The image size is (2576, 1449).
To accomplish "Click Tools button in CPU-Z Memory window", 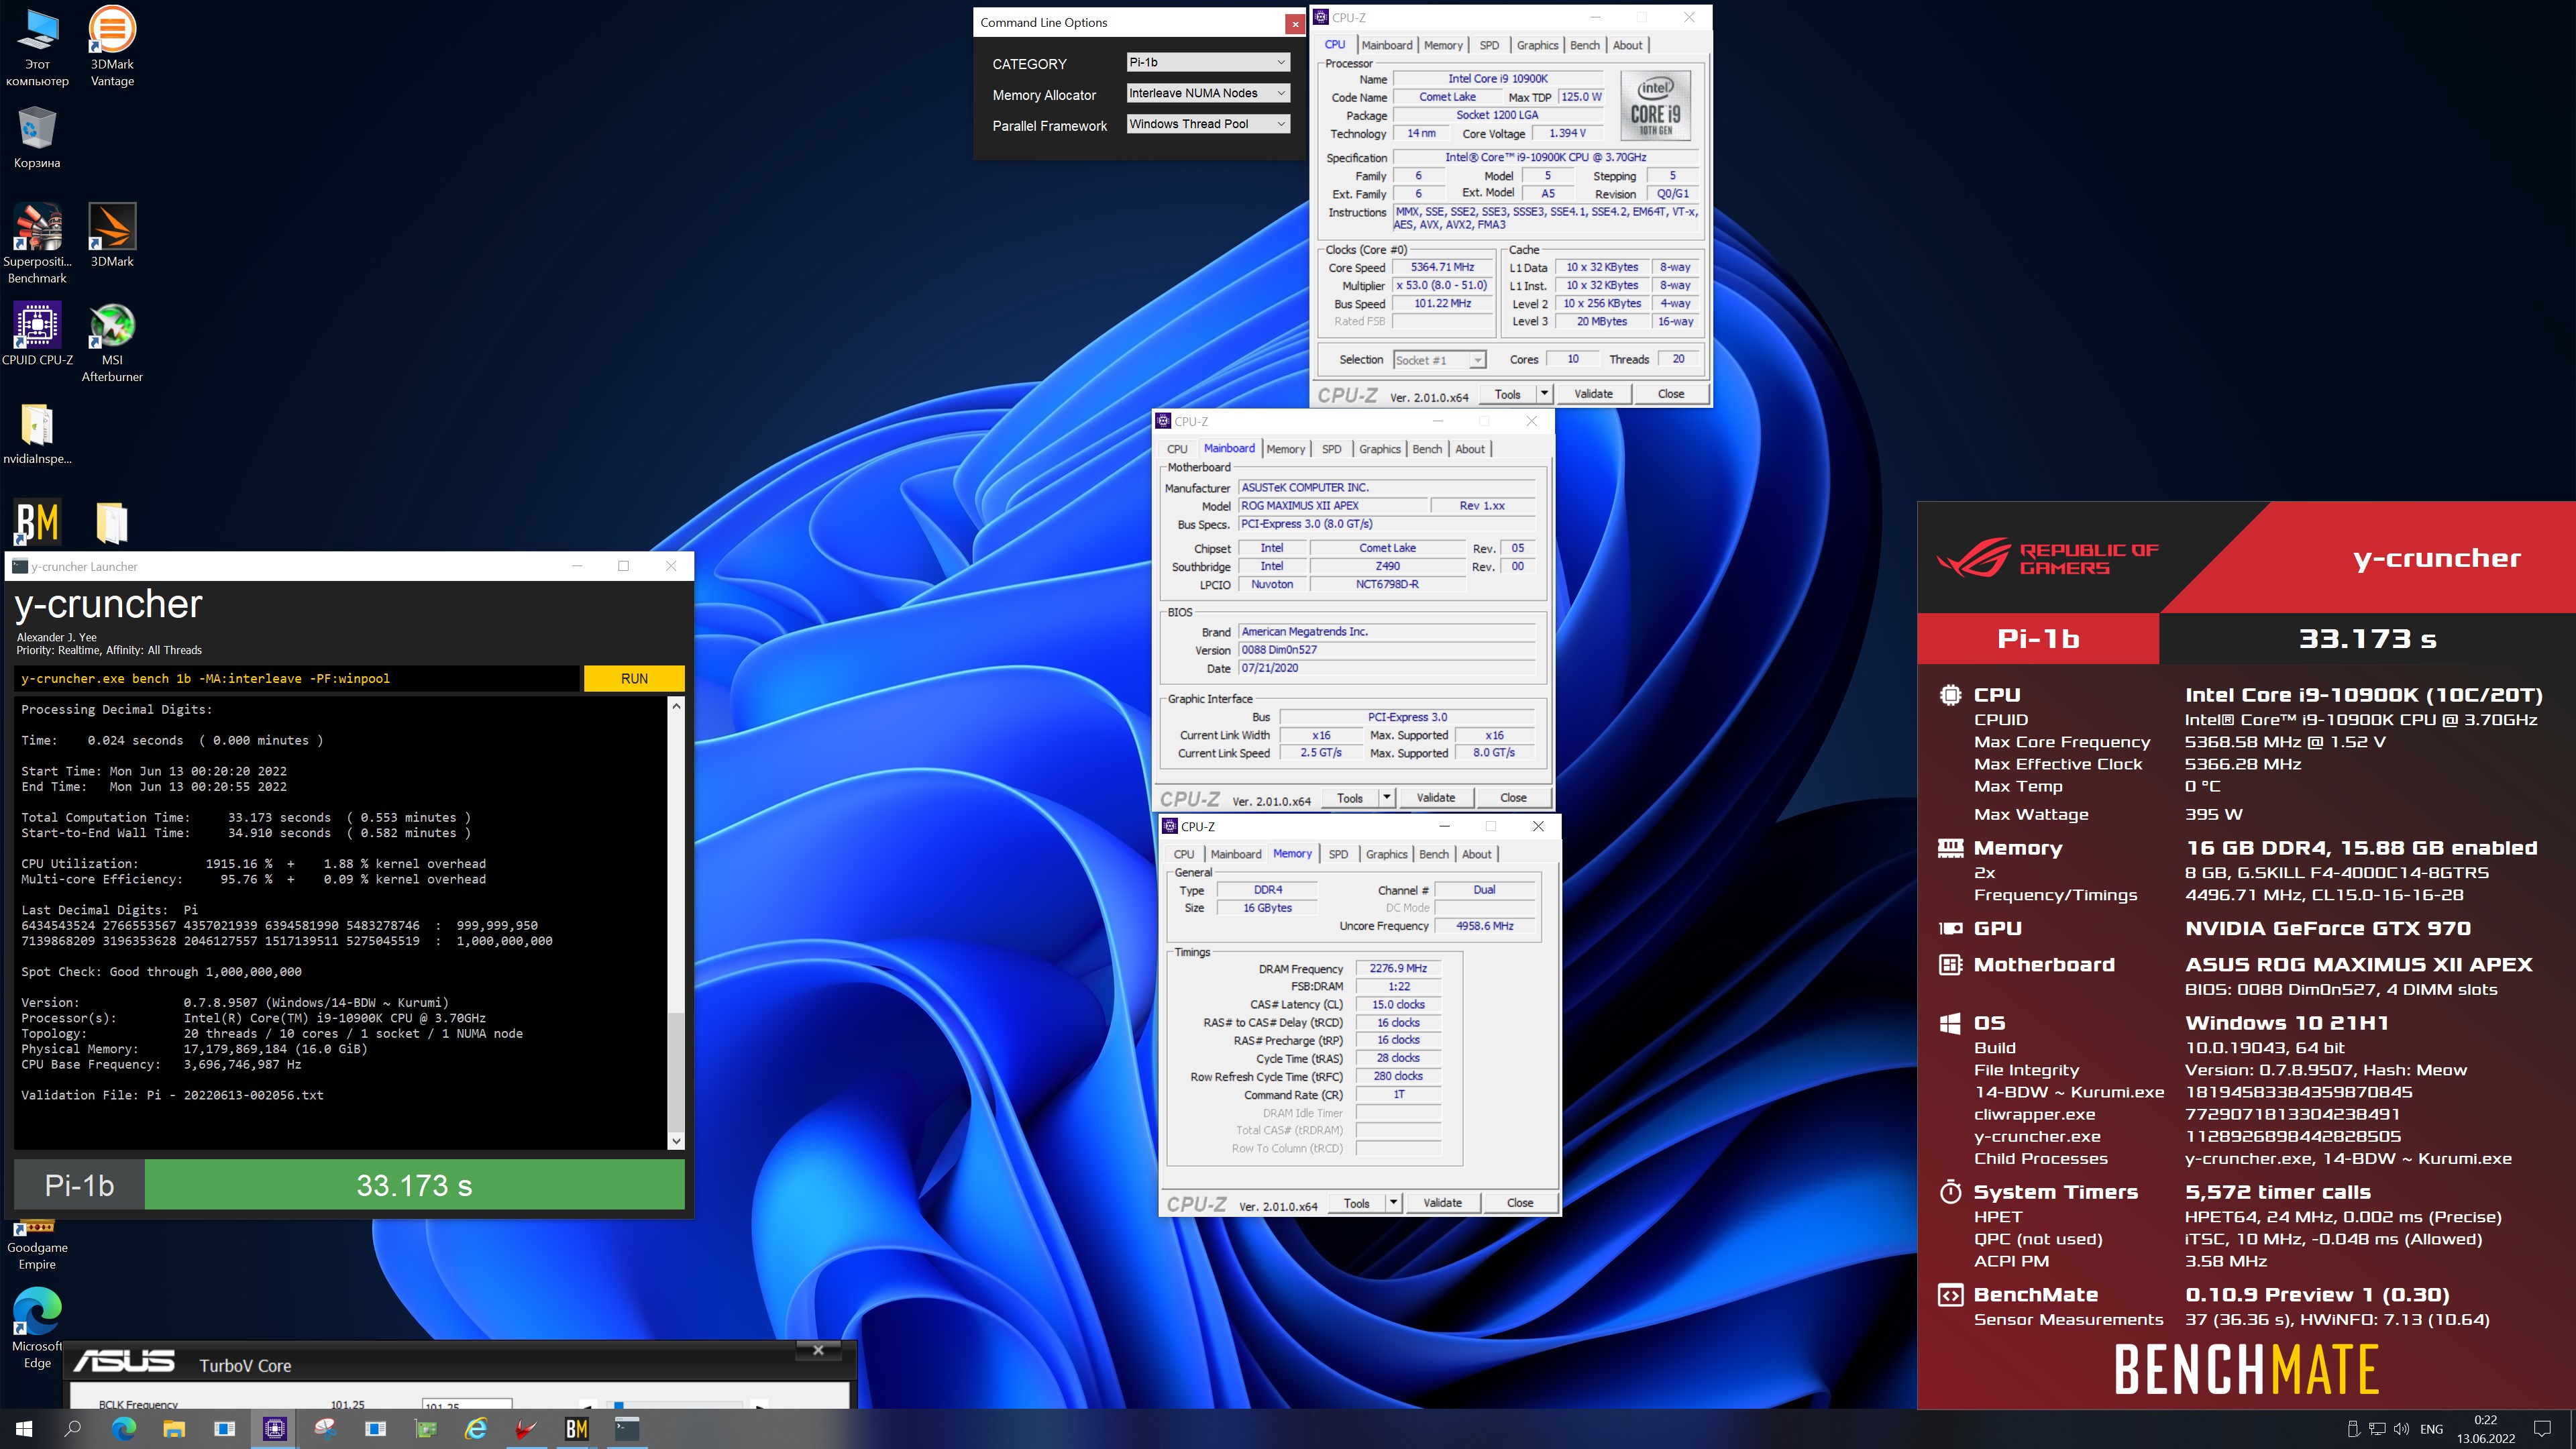I will pyautogui.click(x=1357, y=1203).
